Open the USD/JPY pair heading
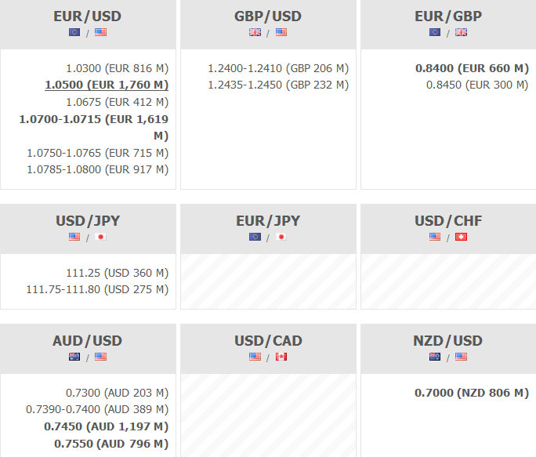536x457 pixels. pos(87,221)
